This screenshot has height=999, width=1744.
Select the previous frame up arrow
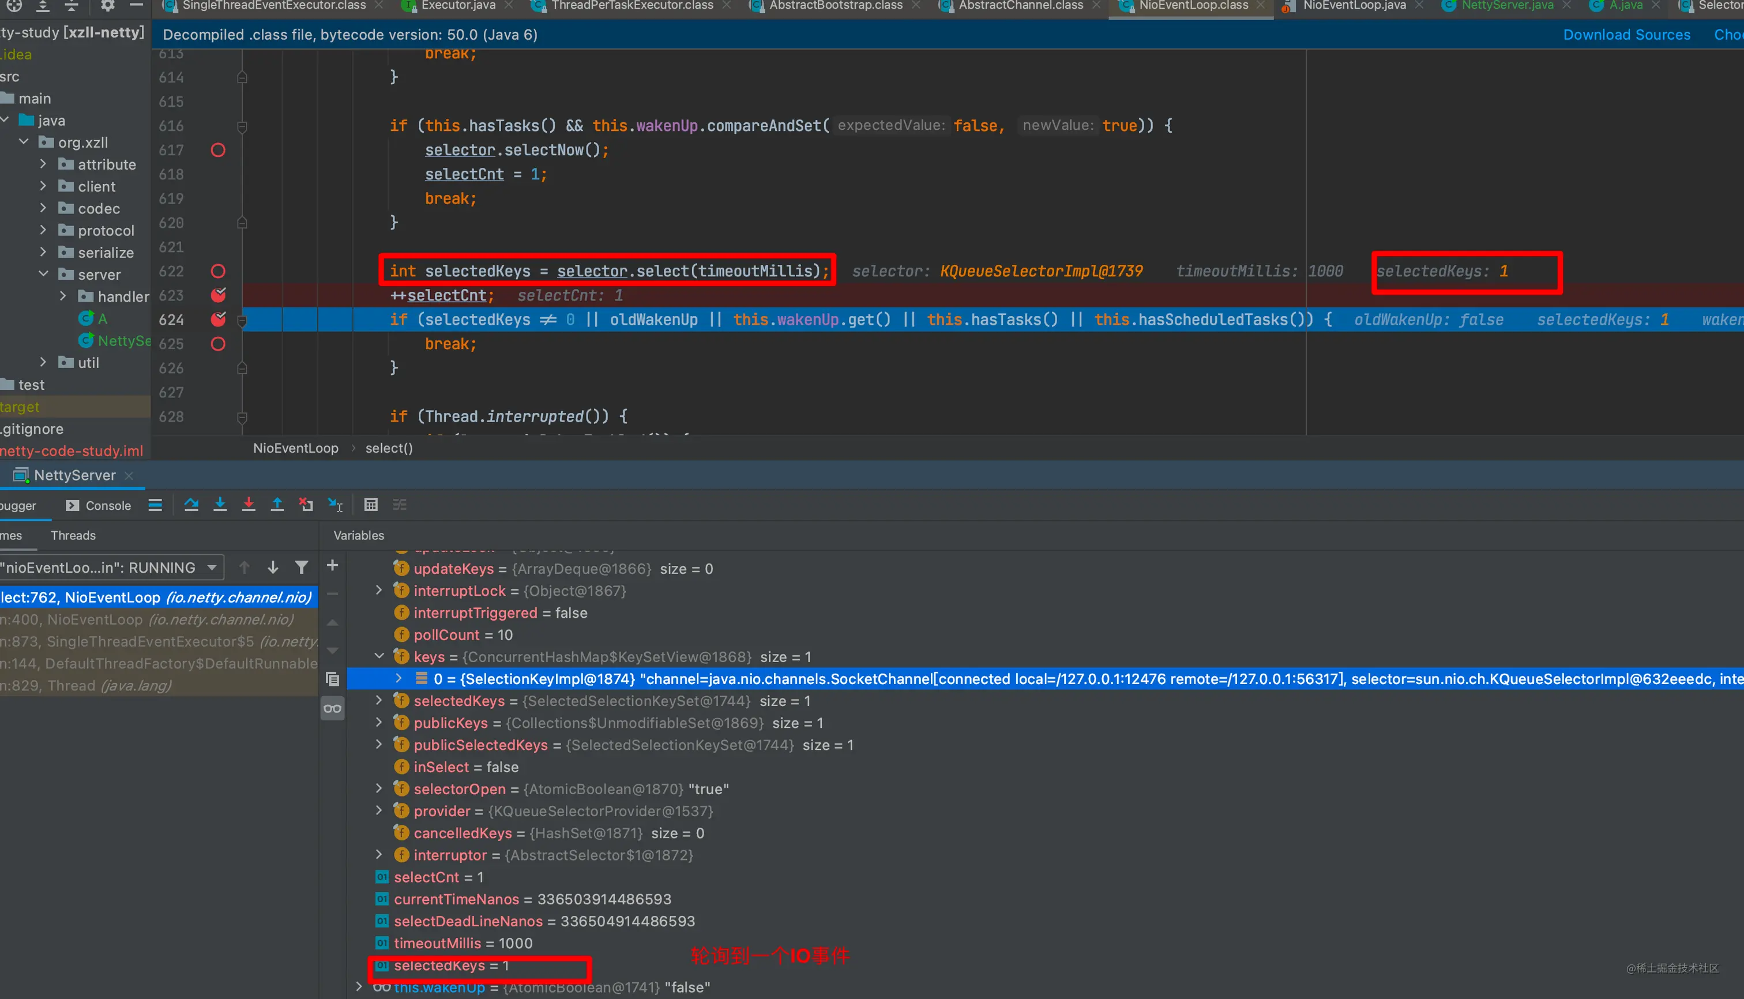[x=245, y=568]
